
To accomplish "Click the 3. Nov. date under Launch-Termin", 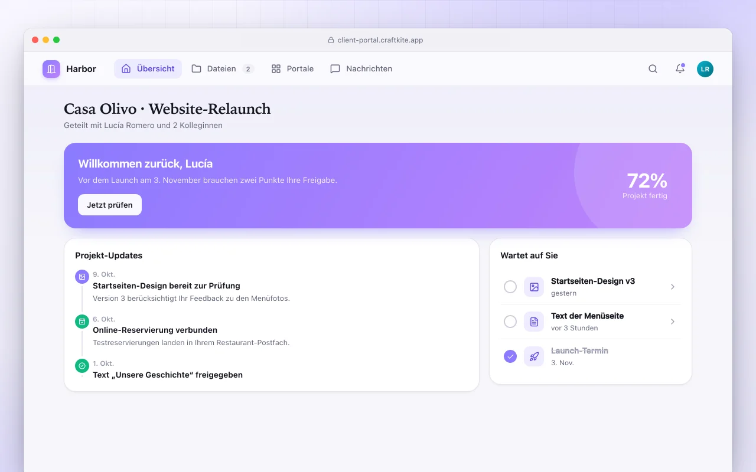I will (x=562, y=363).
